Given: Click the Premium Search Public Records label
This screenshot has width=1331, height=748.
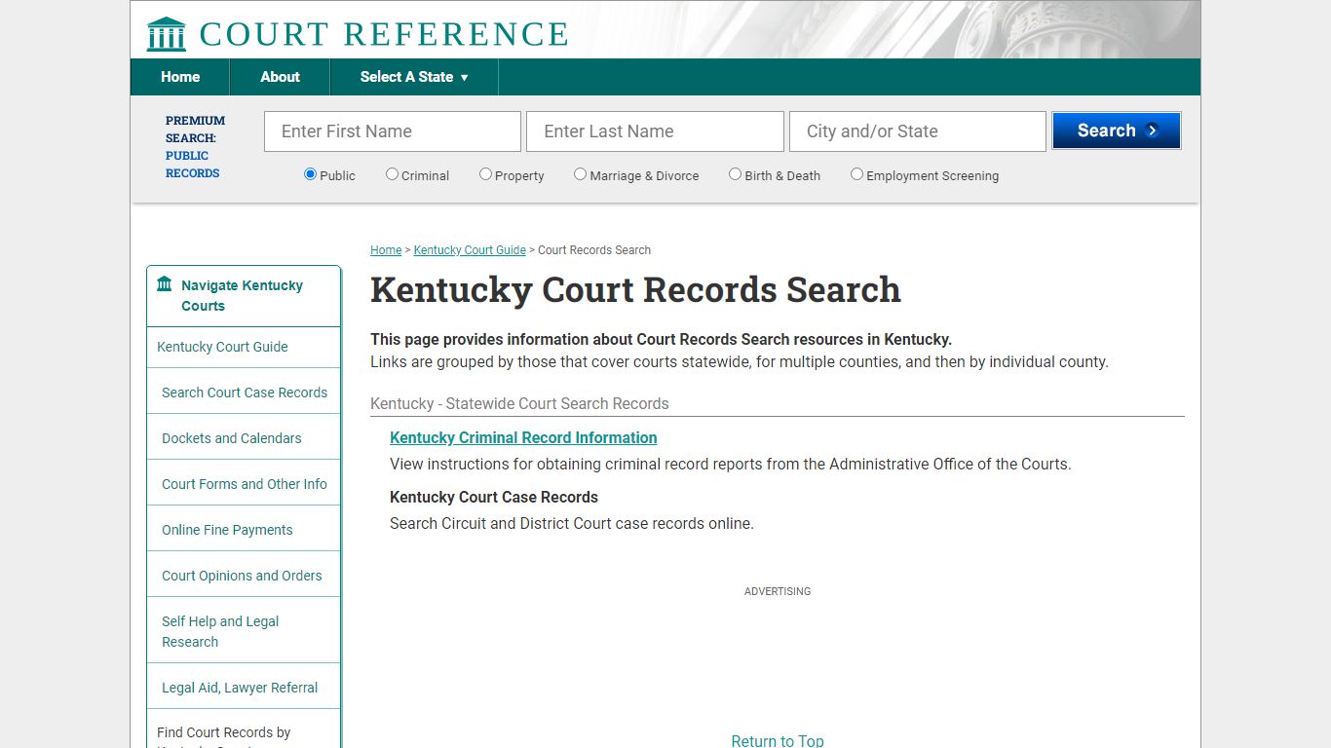Looking at the screenshot, I should coord(195,147).
